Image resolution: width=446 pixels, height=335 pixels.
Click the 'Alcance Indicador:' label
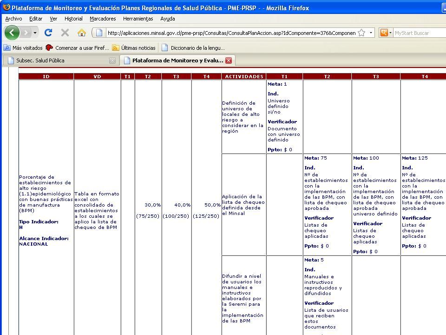(x=44, y=238)
